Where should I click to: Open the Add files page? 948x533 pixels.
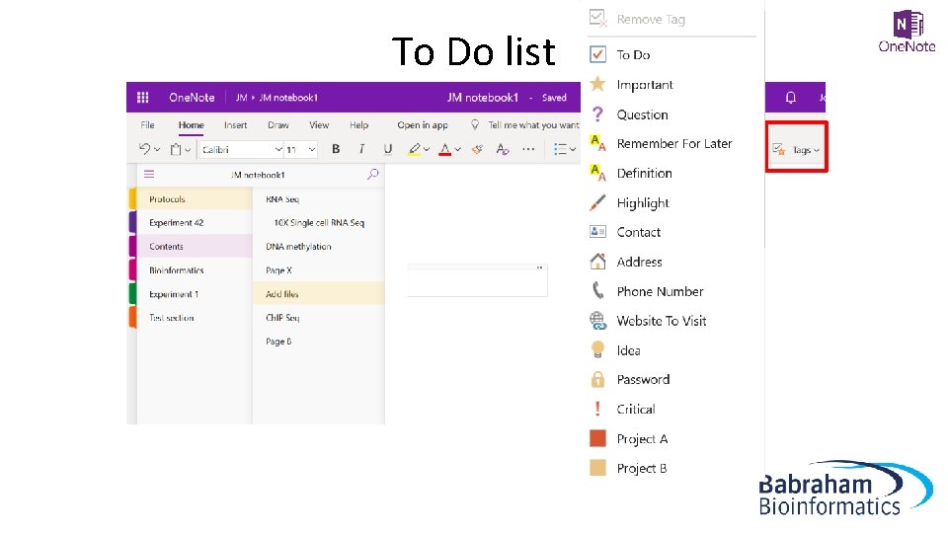pyautogui.click(x=319, y=294)
